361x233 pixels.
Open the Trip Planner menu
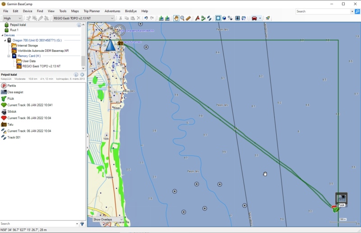point(92,11)
